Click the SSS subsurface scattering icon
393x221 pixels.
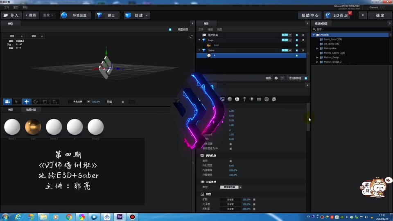pos(259,99)
